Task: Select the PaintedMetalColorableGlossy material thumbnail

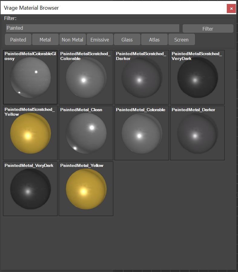Action: click(x=30, y=78)
